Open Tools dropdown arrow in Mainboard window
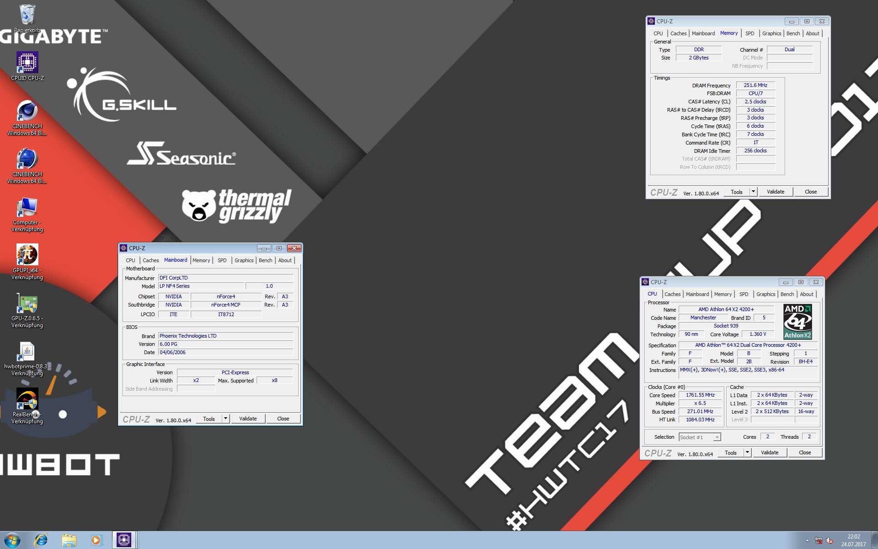878x549 pixels. point(225,419)
